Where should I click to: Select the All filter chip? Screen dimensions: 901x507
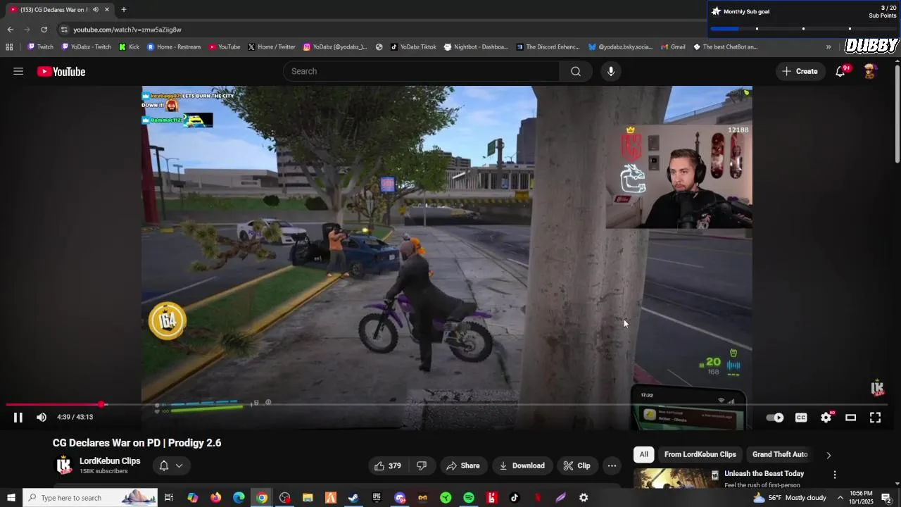point(643,454)
